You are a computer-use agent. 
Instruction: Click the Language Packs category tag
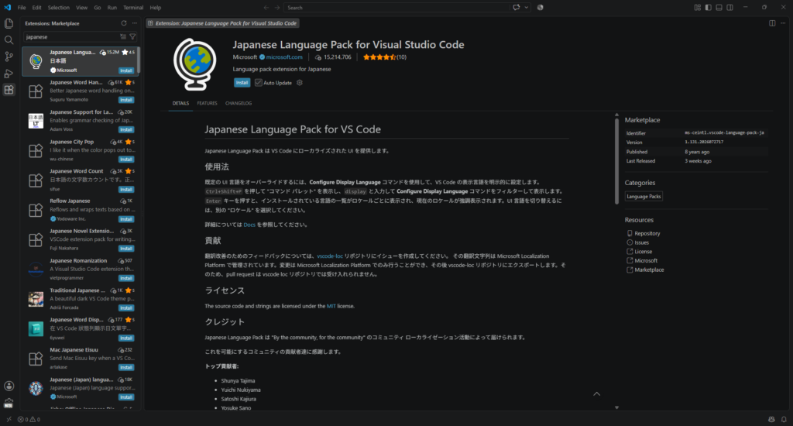tap(644, 196)
